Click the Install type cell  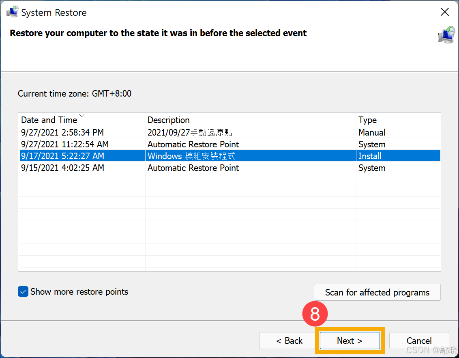370,156
